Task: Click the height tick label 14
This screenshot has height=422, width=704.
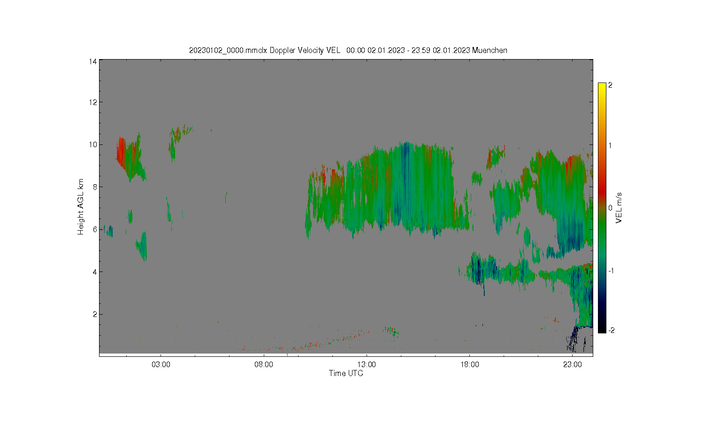Action: (x=93, y=61)
